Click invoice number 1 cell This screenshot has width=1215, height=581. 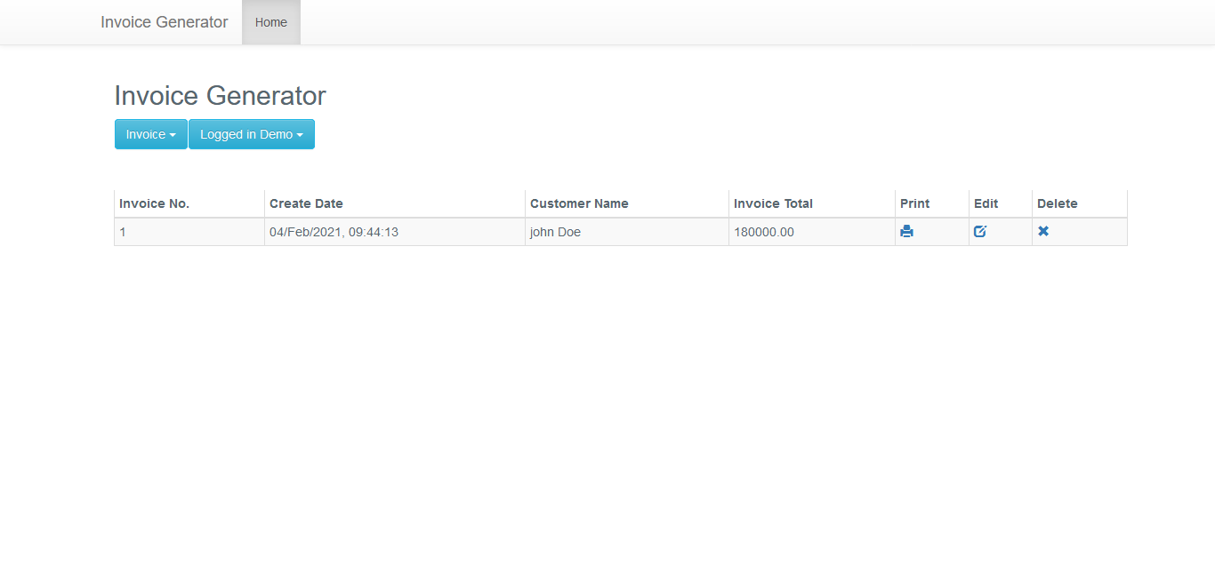click(x=189, y=232)
